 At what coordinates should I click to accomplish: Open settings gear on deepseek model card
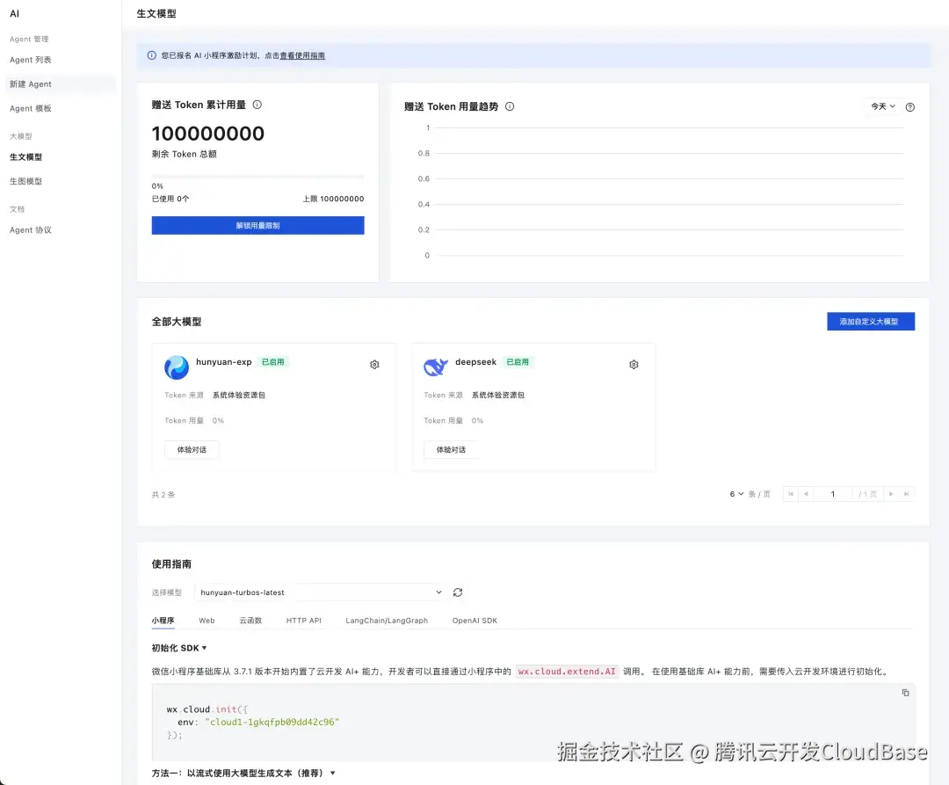point(634,364)
